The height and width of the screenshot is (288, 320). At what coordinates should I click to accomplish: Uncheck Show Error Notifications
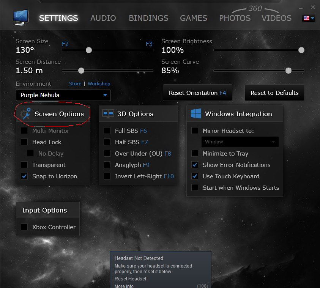click(x=195, y=165)
